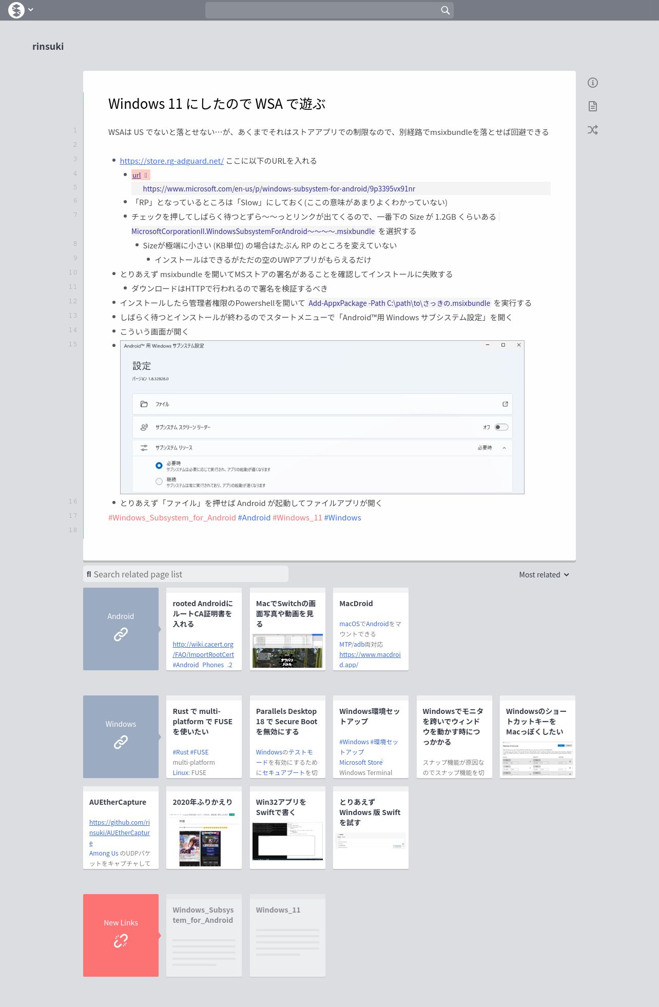Click the MicrosoftCorporationII msixbundle code text

(253, 231)
